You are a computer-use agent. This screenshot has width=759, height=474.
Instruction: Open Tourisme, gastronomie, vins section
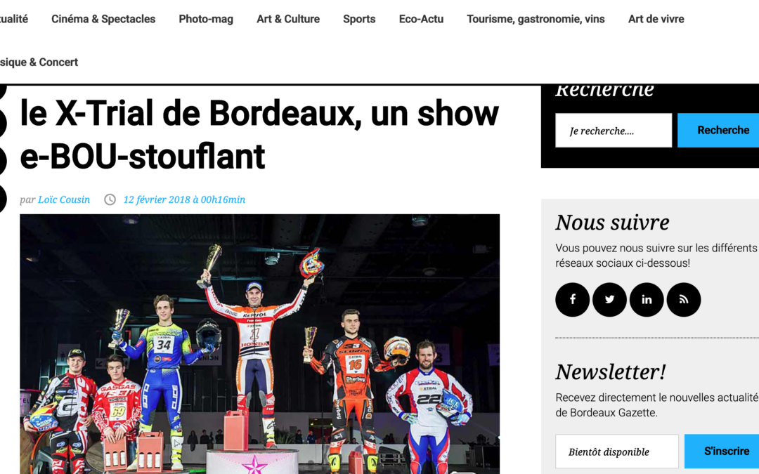tap(536, 19)
